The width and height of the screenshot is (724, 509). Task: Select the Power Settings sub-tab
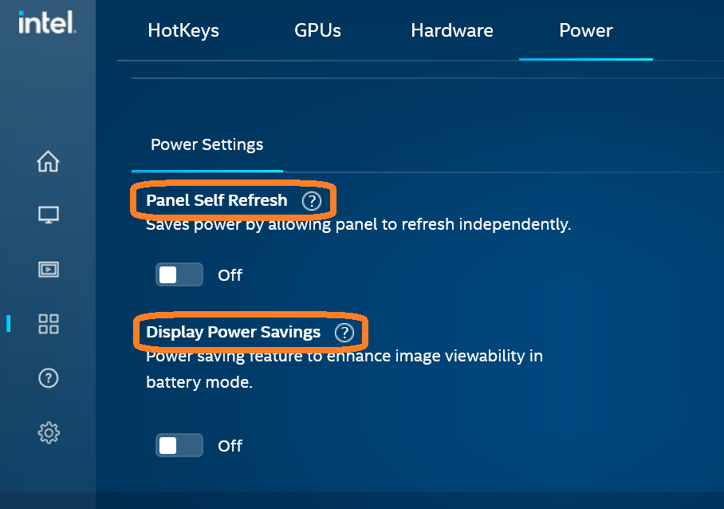coord(207,145)
